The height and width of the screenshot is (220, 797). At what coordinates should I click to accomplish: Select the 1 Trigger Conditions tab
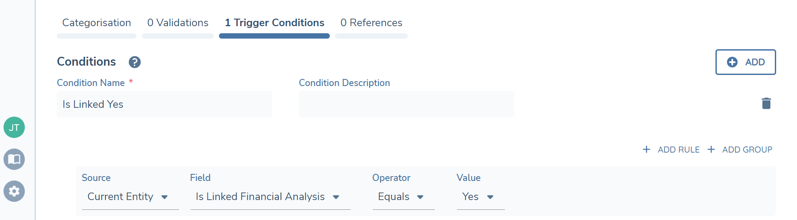point(274,23)
